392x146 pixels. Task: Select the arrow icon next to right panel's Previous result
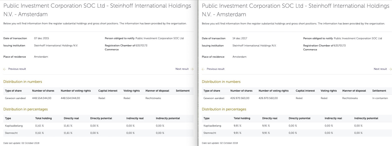click(x=203, y=69)
